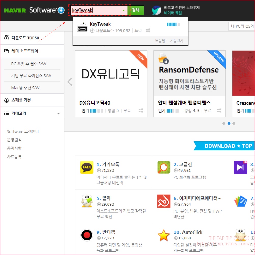Click the person icon beside 스페셜 리뷰
This screenshot has height=255, width=255.
(x=7, y=100)
